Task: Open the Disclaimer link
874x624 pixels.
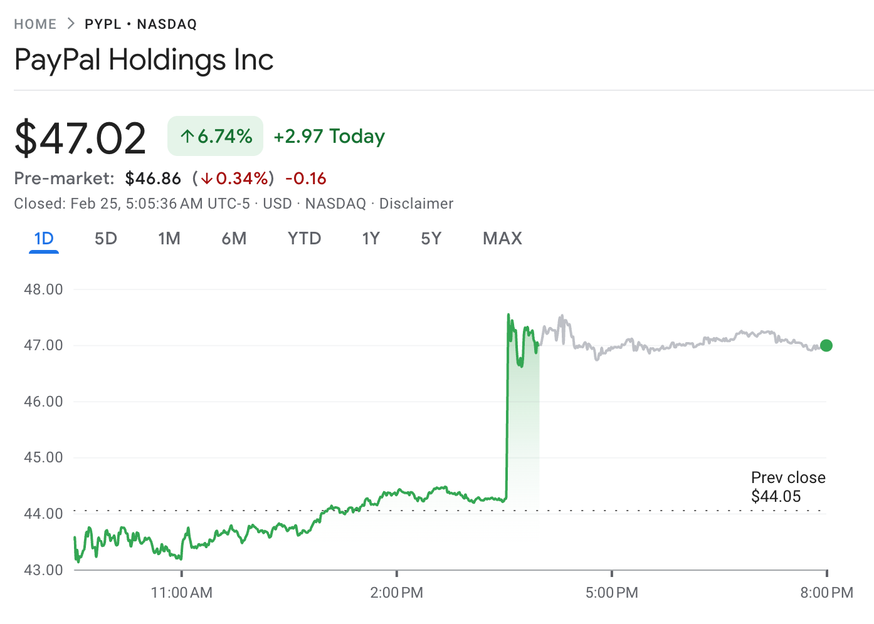Action: (416, 203)
